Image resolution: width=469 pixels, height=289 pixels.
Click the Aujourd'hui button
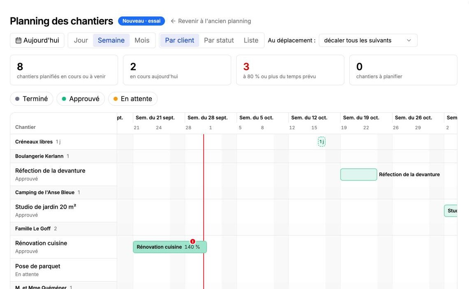coord(37,40)
